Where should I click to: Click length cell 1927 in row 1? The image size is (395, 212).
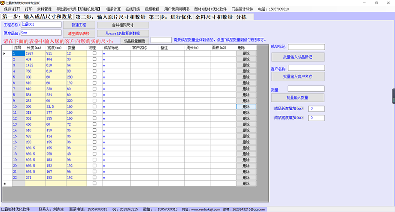pos(35,53)
